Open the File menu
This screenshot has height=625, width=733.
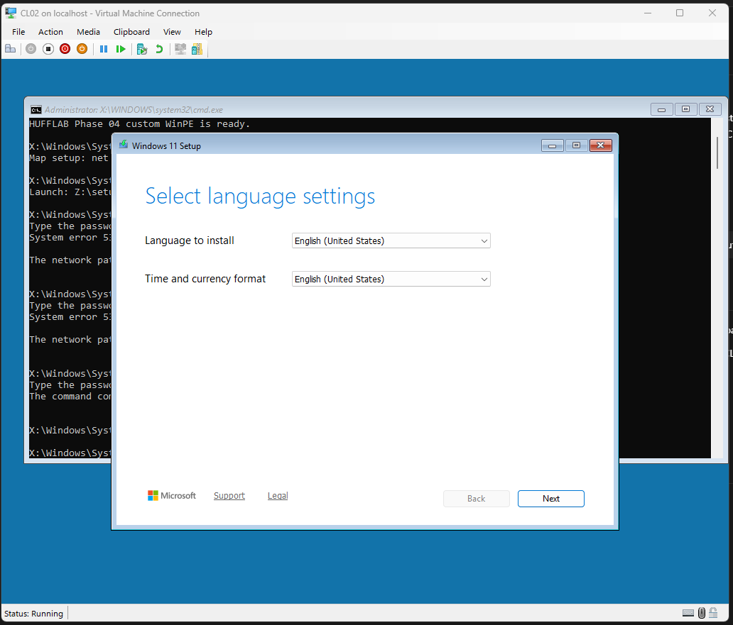18,32
